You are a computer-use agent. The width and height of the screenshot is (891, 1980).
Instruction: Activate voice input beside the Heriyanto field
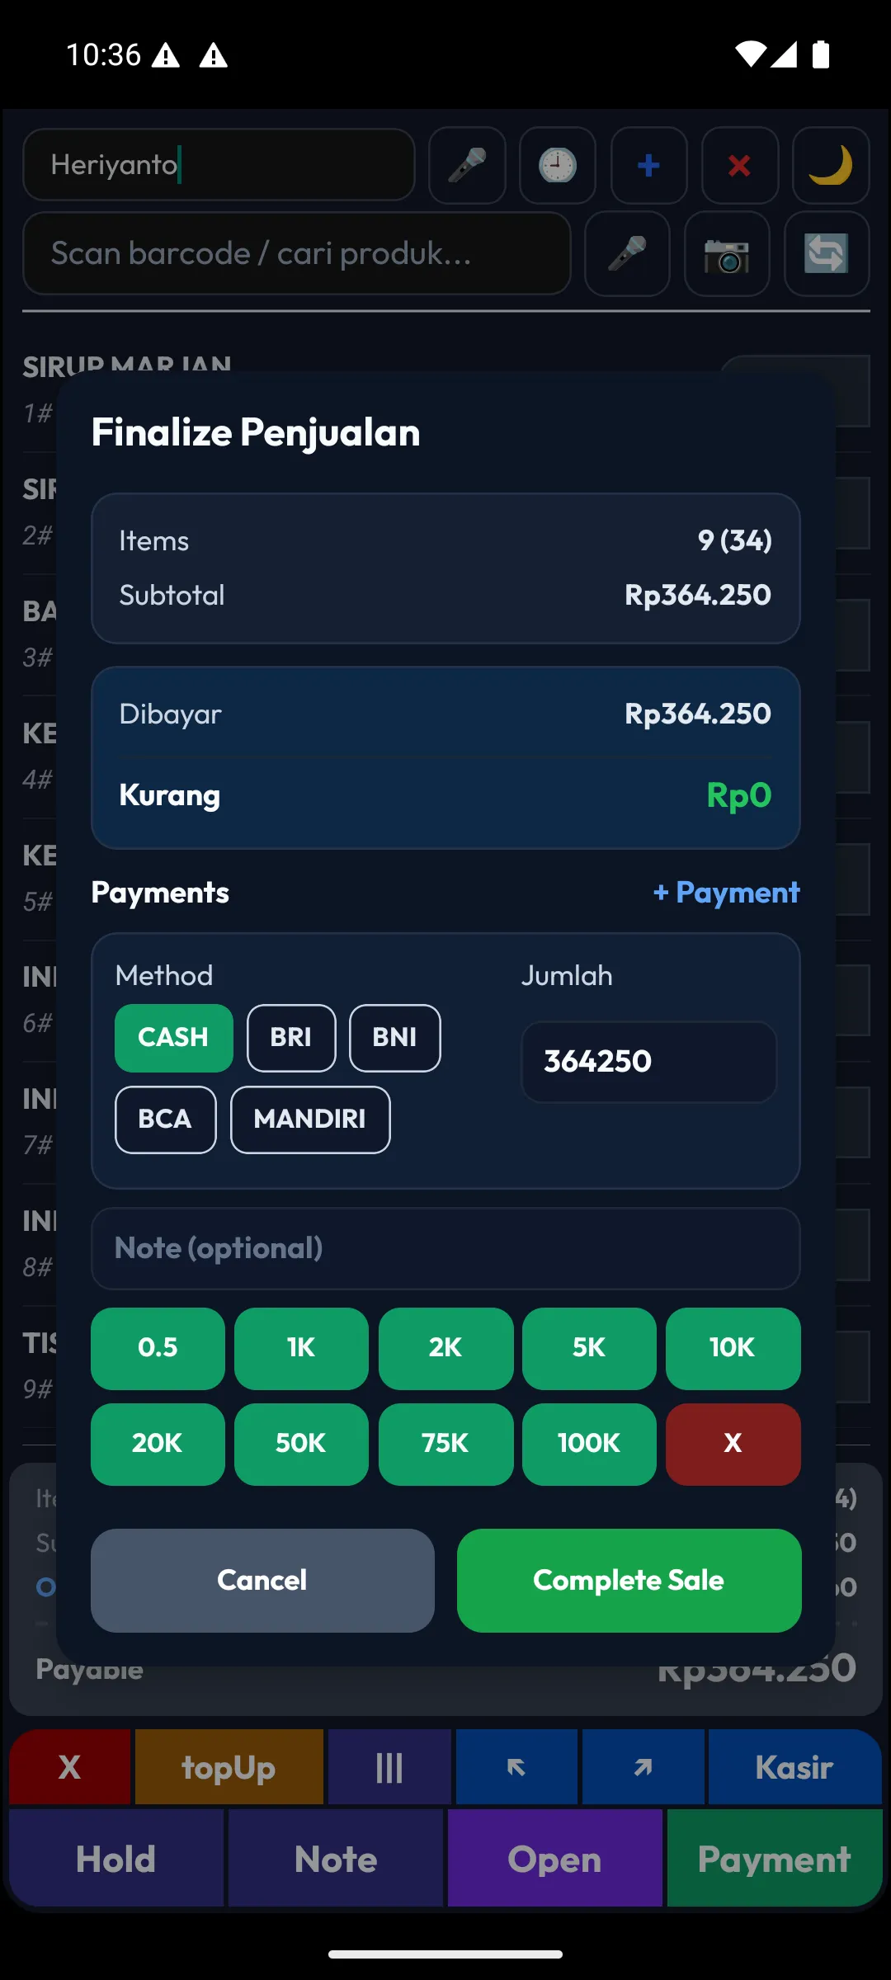[x=467, y=165]
